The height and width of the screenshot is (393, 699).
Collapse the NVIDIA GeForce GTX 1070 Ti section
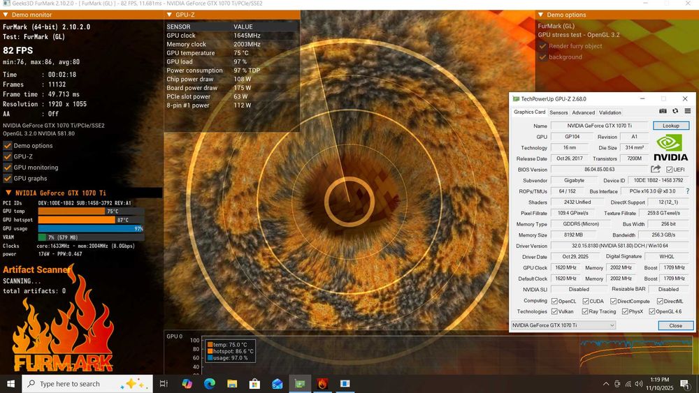(8, 193)
